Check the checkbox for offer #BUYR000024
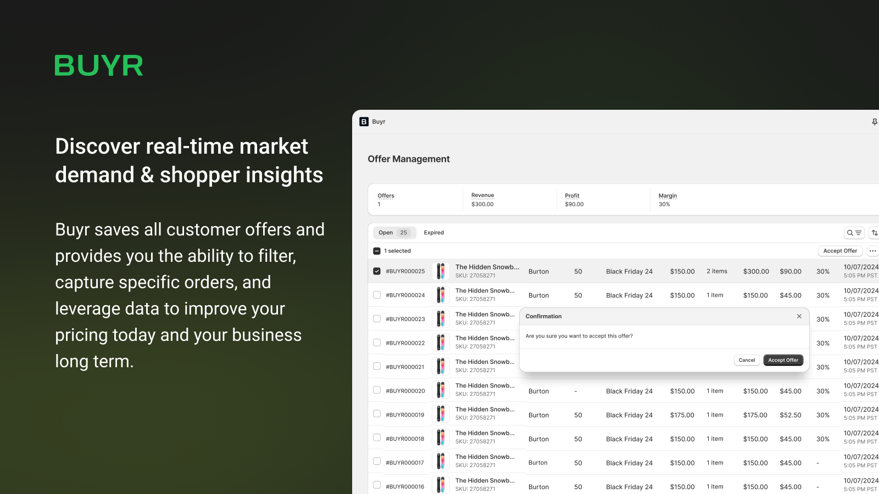 point(377,295)
